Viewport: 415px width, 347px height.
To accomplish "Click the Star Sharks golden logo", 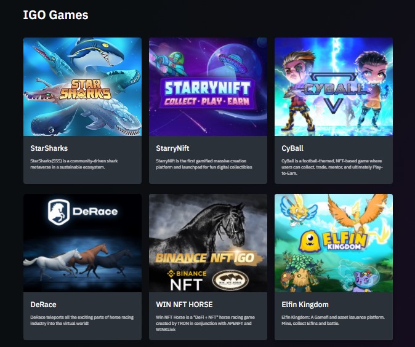I will (x=85, y=89).
